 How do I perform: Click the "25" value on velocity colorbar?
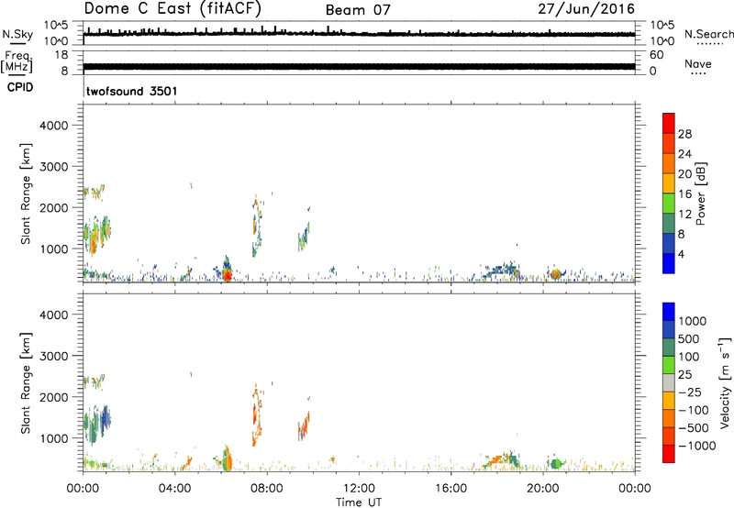point(685,375)
